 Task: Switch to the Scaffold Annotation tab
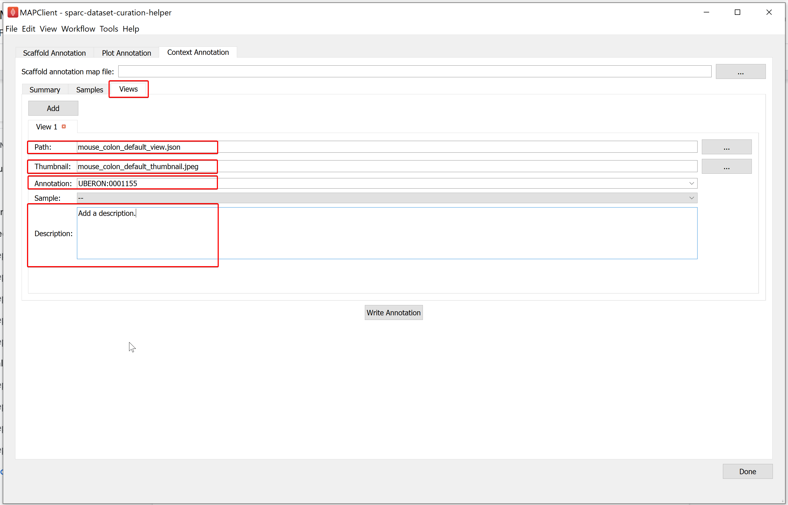[x=54, y=52]
